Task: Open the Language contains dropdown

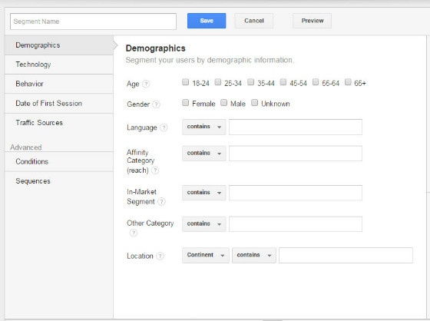Action: (x=204, y=127)
